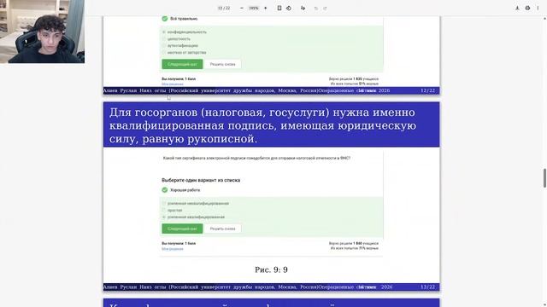Select the 'неотказ от авторства' radio option
The width and height of the screenshot is (547, 307).
tap(164, 53)
